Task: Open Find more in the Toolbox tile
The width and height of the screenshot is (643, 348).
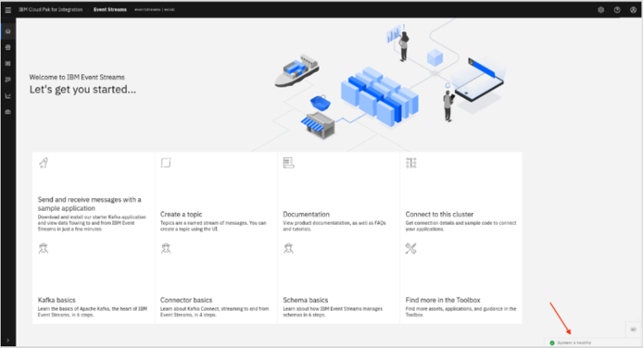Action: 460,280
